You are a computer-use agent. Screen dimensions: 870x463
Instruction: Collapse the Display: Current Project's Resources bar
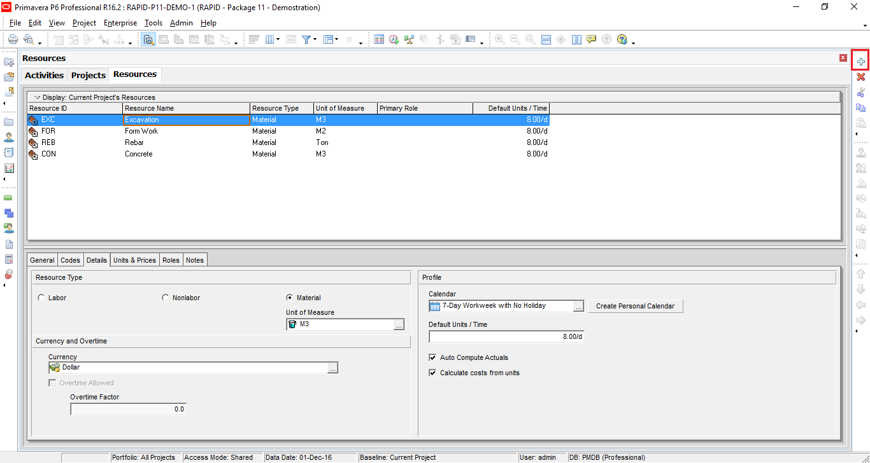[37, 97]
